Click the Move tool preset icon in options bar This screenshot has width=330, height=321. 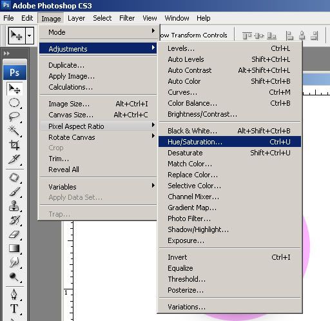[17, 35]
